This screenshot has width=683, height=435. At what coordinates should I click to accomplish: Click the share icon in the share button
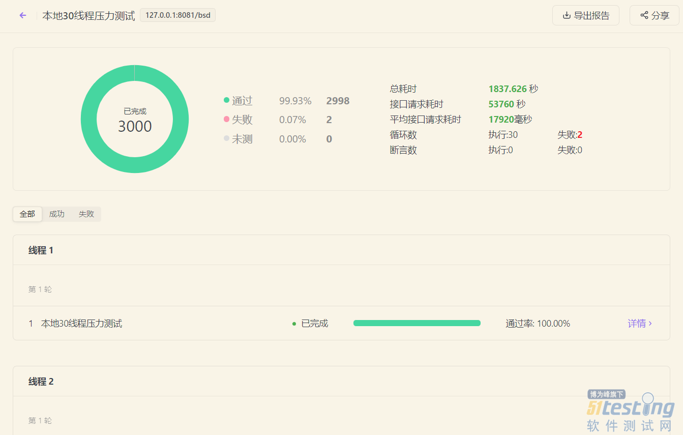(644, 15)
